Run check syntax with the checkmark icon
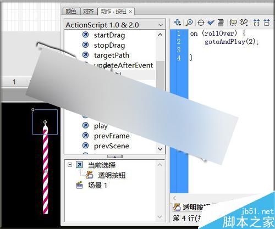The height and width of the screenshot is (229, 275). [211, 23]
